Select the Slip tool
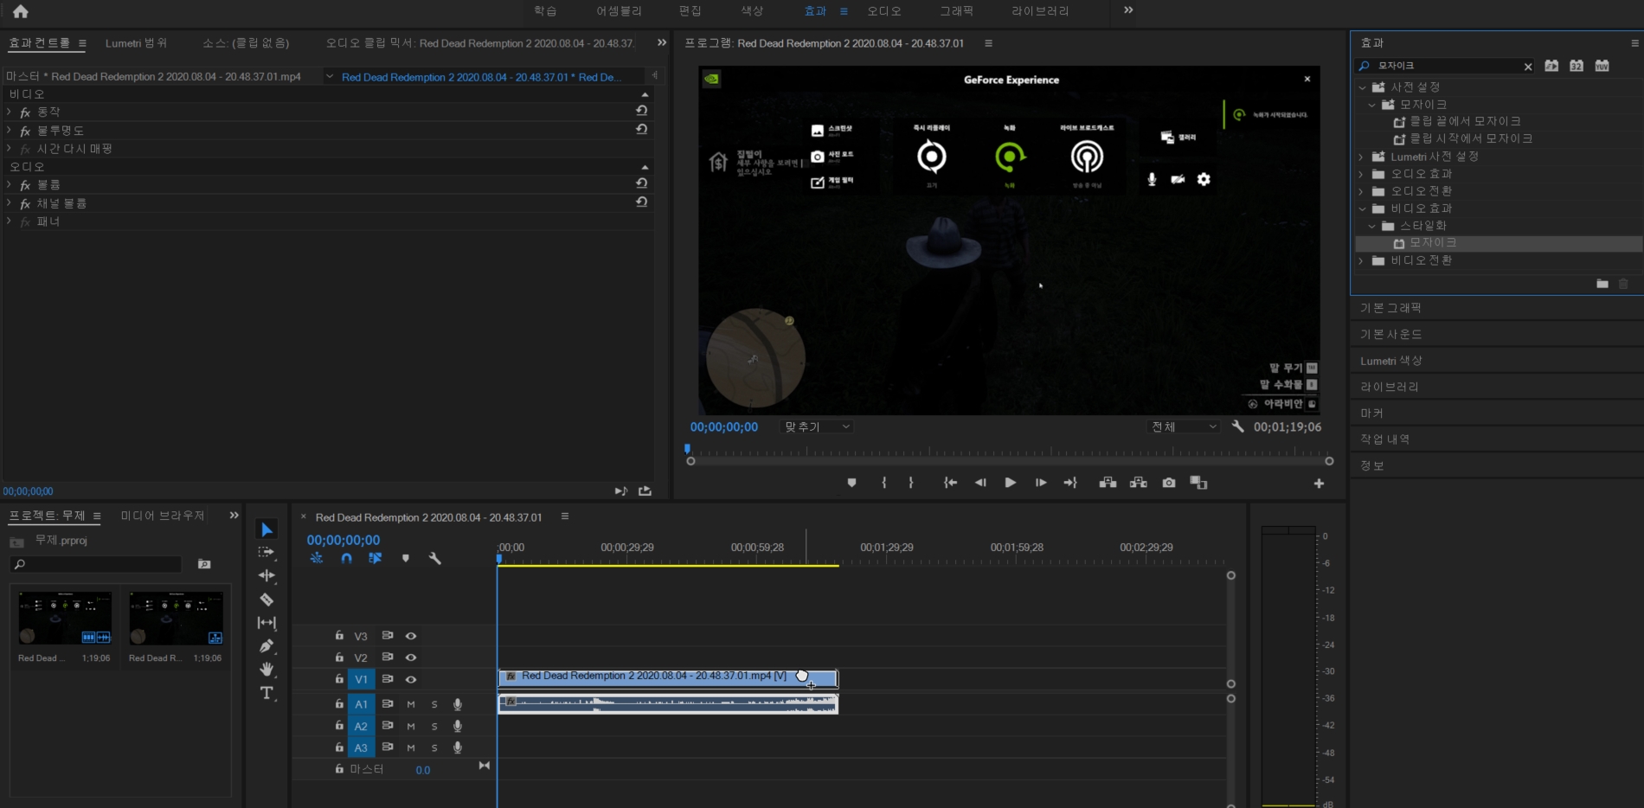This screenshot has width=1644, height=808. (267, 622)
